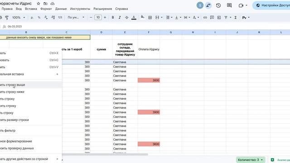Open the Формат menu

tap(46, 9)
